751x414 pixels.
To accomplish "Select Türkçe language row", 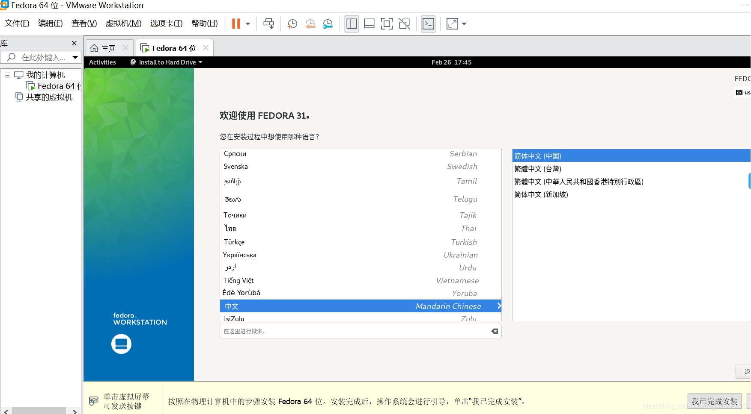I will [361, 242].
